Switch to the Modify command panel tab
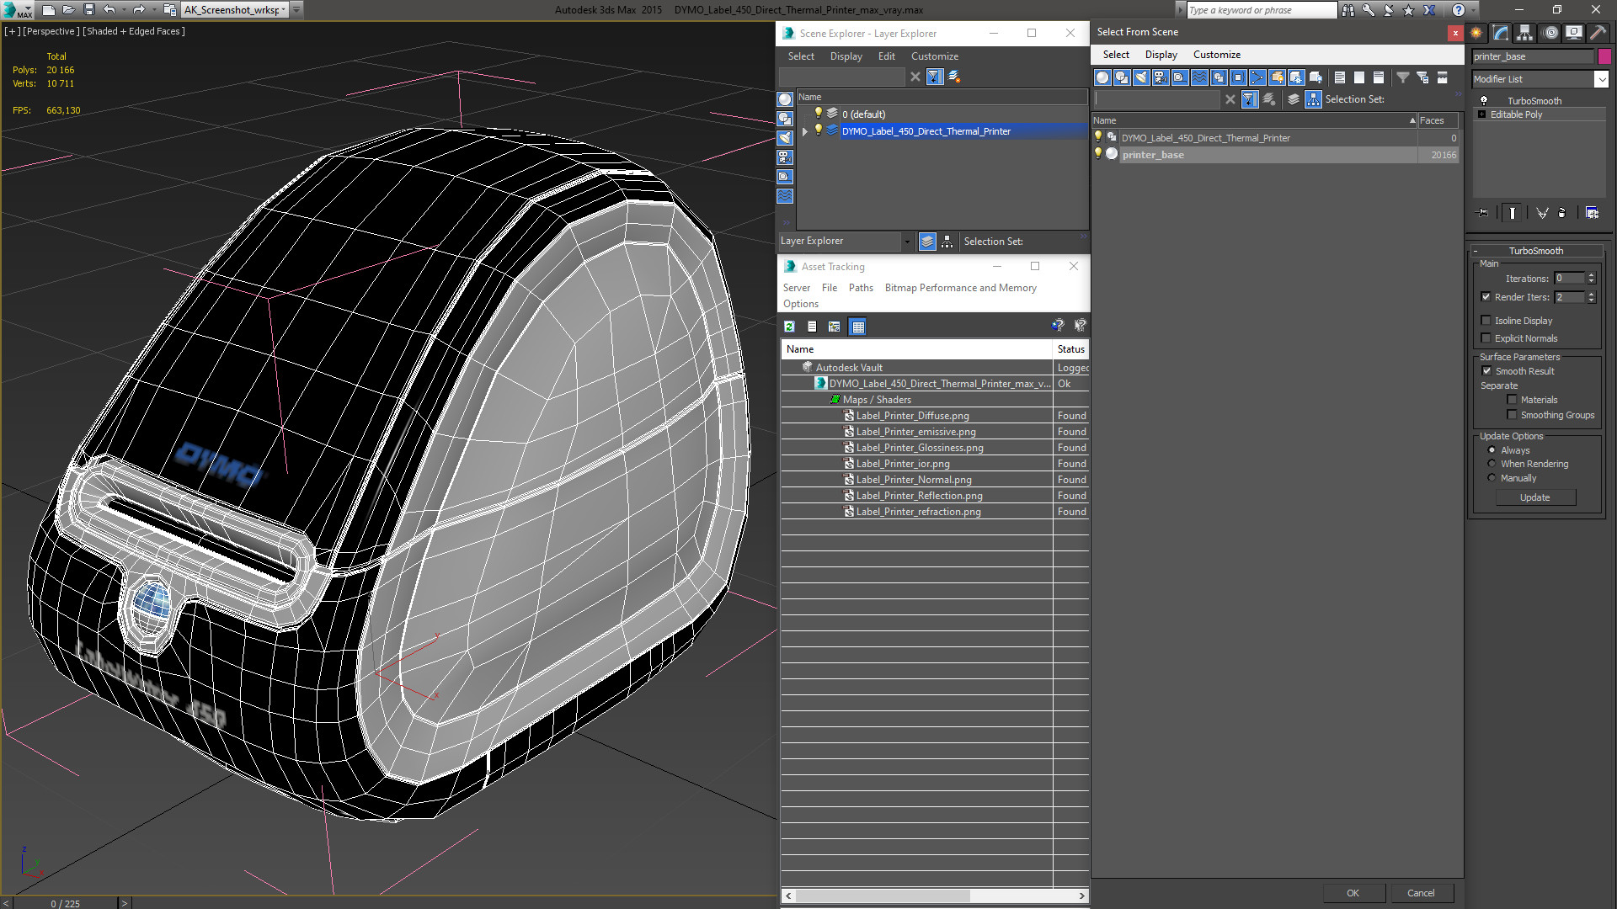The width and height of the screenshot is (1617, 909). point(1501,33)
